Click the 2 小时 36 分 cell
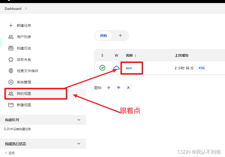This screenshot has height=157, width=225. 184,68
